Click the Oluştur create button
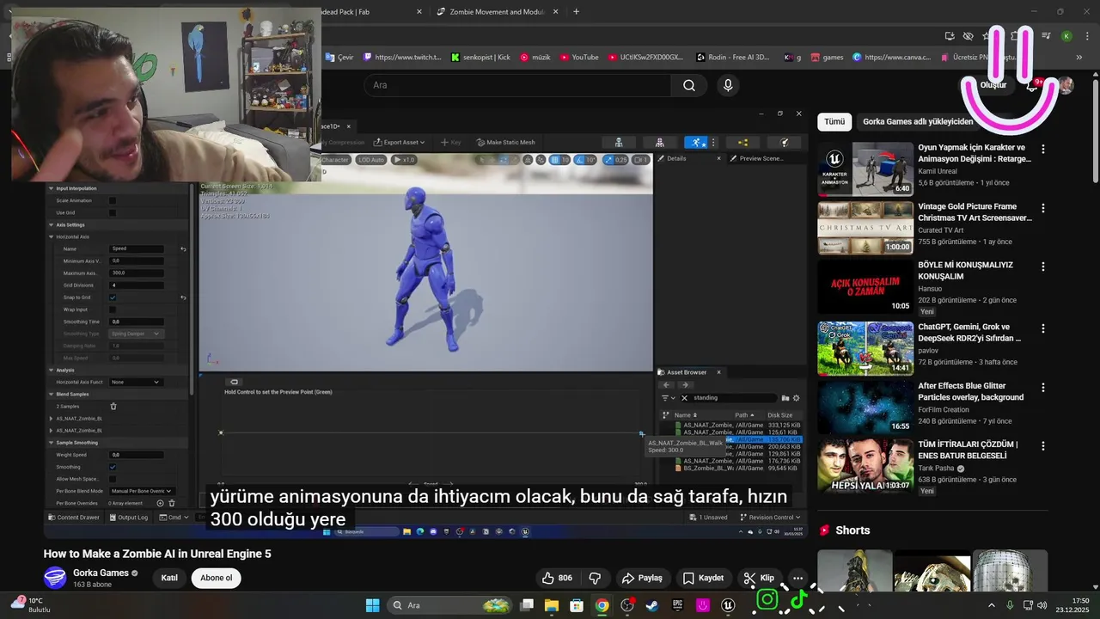1100x619 pixels. click(993, 85)
